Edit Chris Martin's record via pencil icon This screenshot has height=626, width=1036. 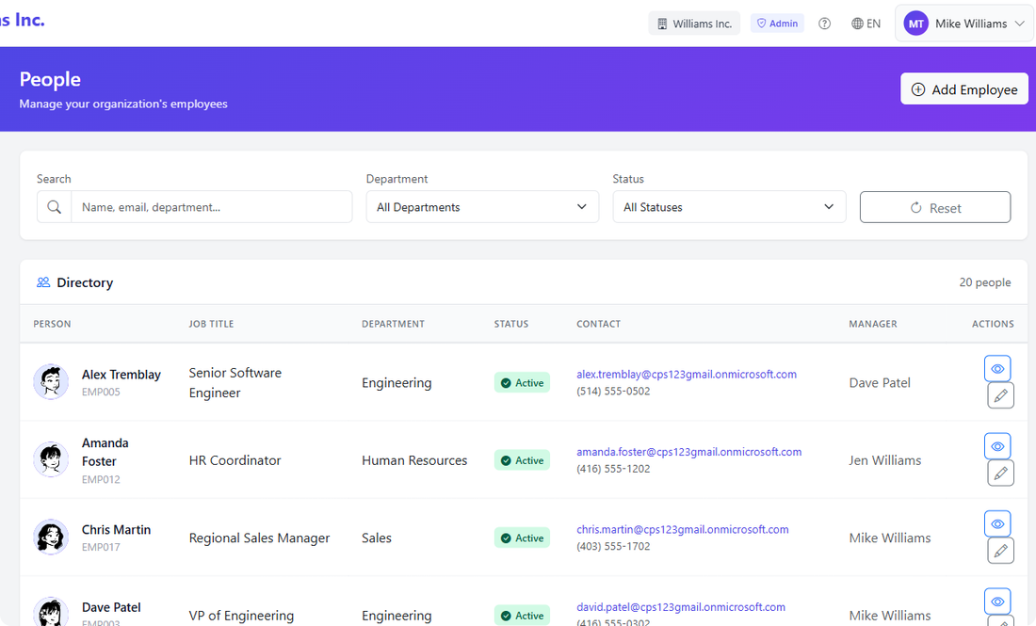pos(1000,551)
